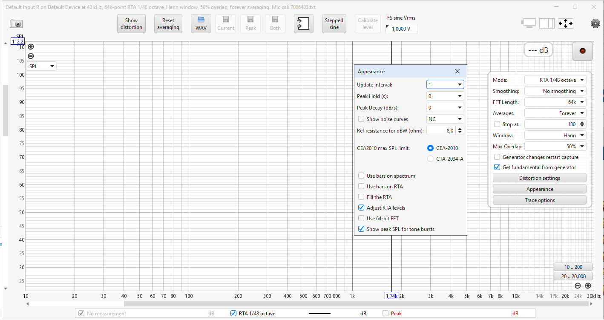Viewport: 604px width, 320px height.
Task: Open Peak Hold (s) dropdown
Action: pyautogui.click(x=445, y=96)
